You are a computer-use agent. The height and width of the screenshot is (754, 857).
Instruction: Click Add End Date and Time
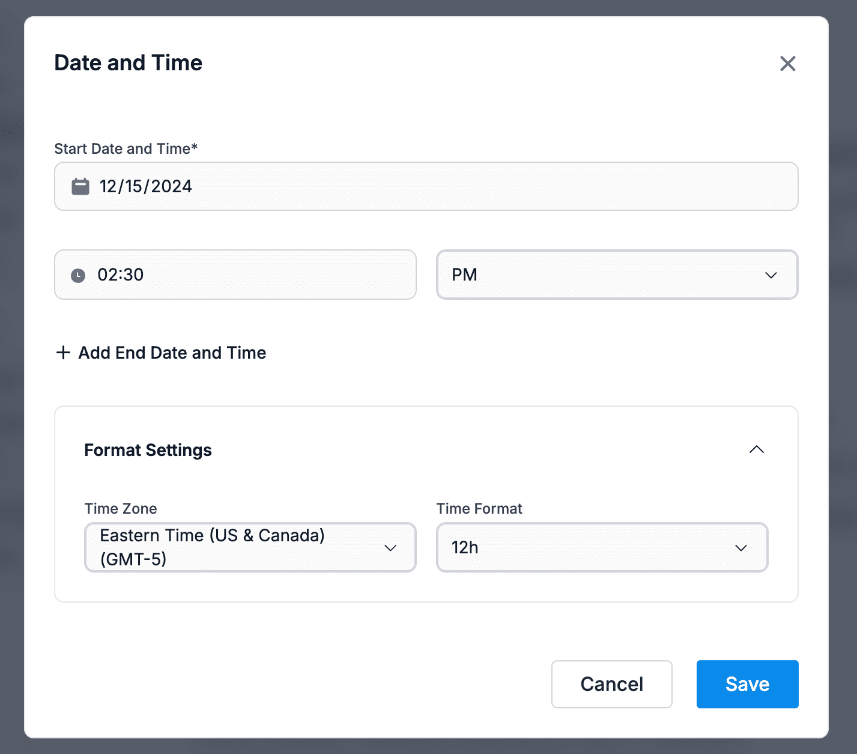[172, 353]
